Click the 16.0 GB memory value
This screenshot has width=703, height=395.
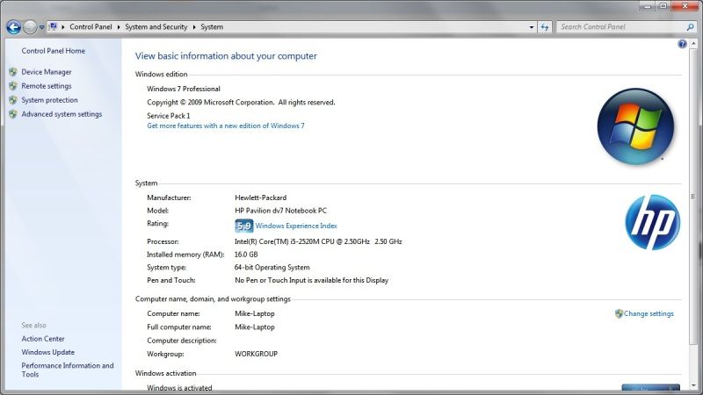[246, 255]
